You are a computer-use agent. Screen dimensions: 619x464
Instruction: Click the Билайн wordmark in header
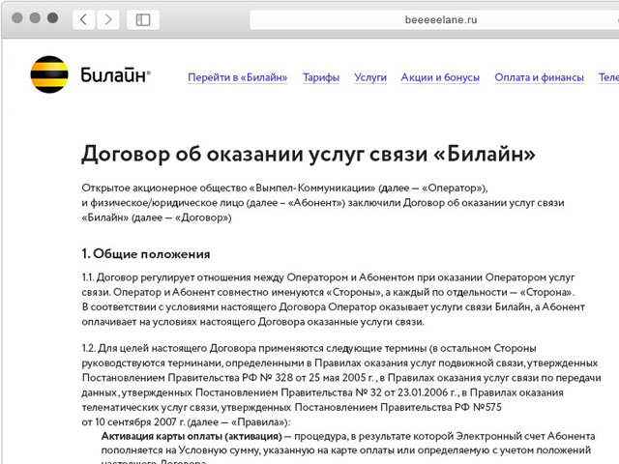(x=115, y=74)
